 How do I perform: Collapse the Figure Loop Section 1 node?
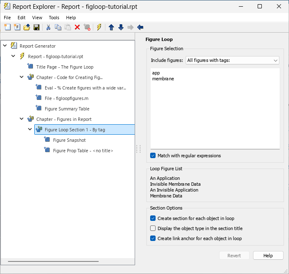30,130
